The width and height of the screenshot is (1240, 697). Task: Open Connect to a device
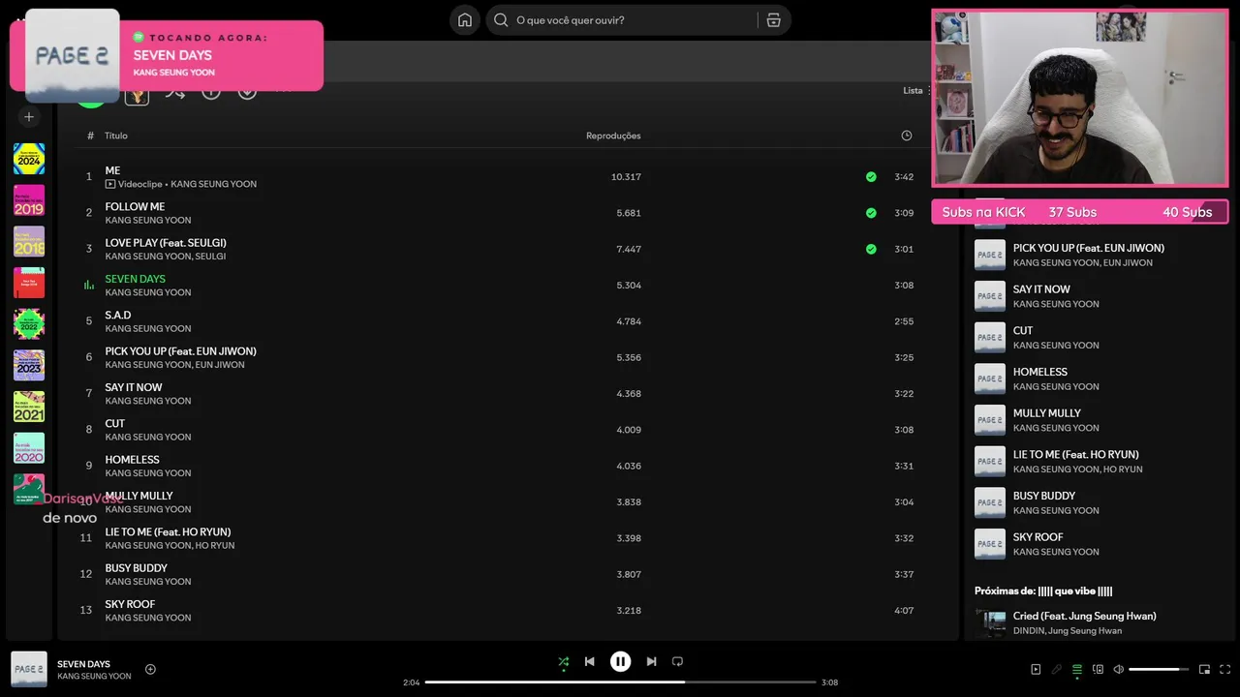pyautogui.click(x=1098, y=669)
